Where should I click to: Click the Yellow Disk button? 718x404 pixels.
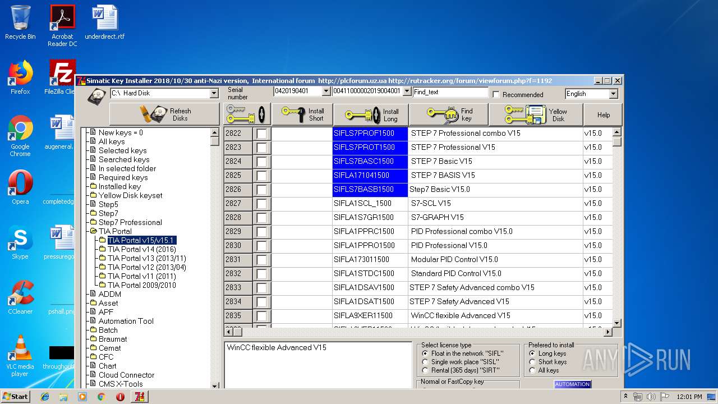coord(536,114)
